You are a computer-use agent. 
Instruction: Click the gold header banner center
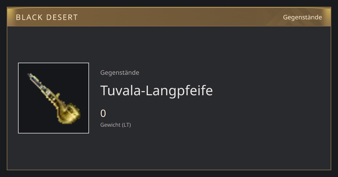[169, 17]
